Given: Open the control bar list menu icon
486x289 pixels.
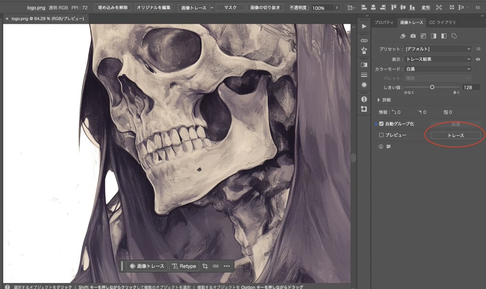Looking at the screenshot, I should pyautogui.click(x=477, y=7).
